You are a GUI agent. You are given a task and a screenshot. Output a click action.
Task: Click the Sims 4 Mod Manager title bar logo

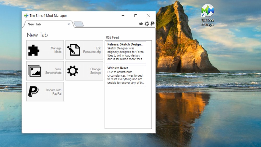pyautogui.click(x=26, y=16)
